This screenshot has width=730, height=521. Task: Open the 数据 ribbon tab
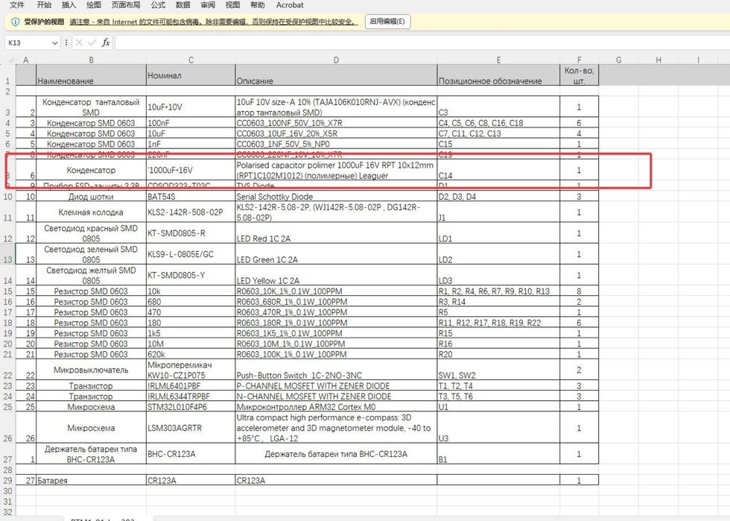point(183,5)
